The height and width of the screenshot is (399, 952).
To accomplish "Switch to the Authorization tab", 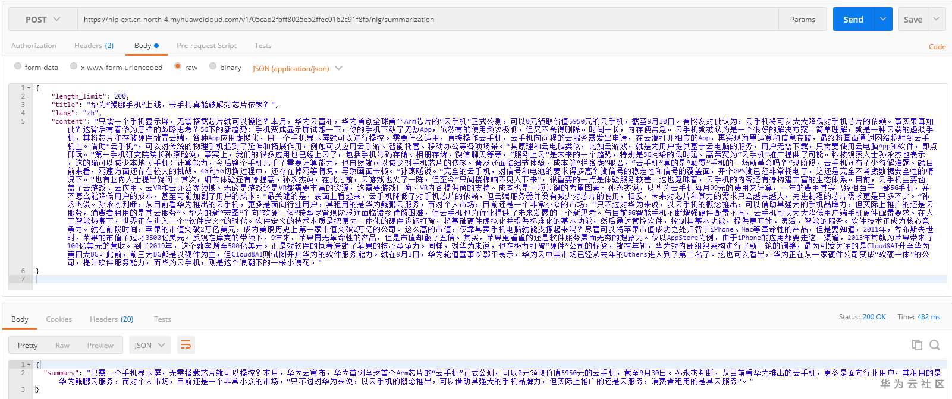I will tap(34, 46).
